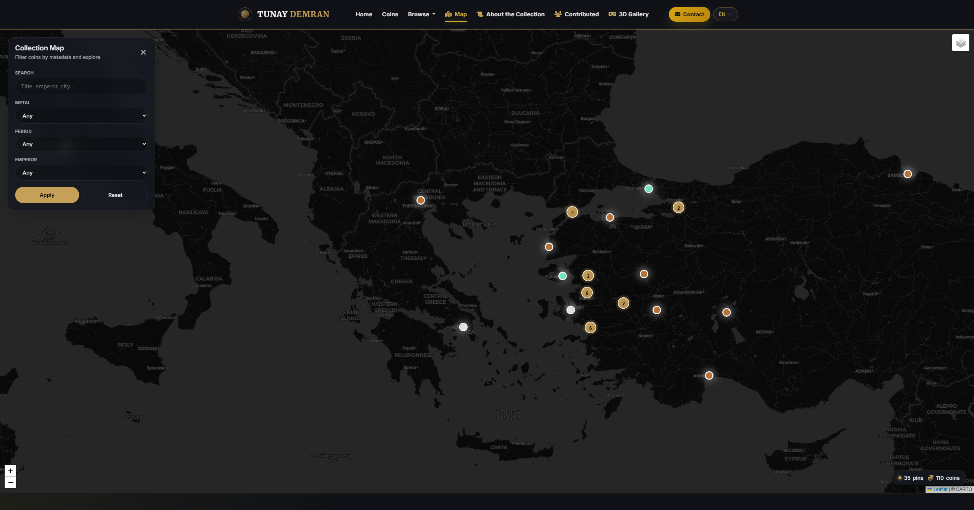Open the Emperor dropdown
The width and height of the screenshot is (974, 510).
81,172
